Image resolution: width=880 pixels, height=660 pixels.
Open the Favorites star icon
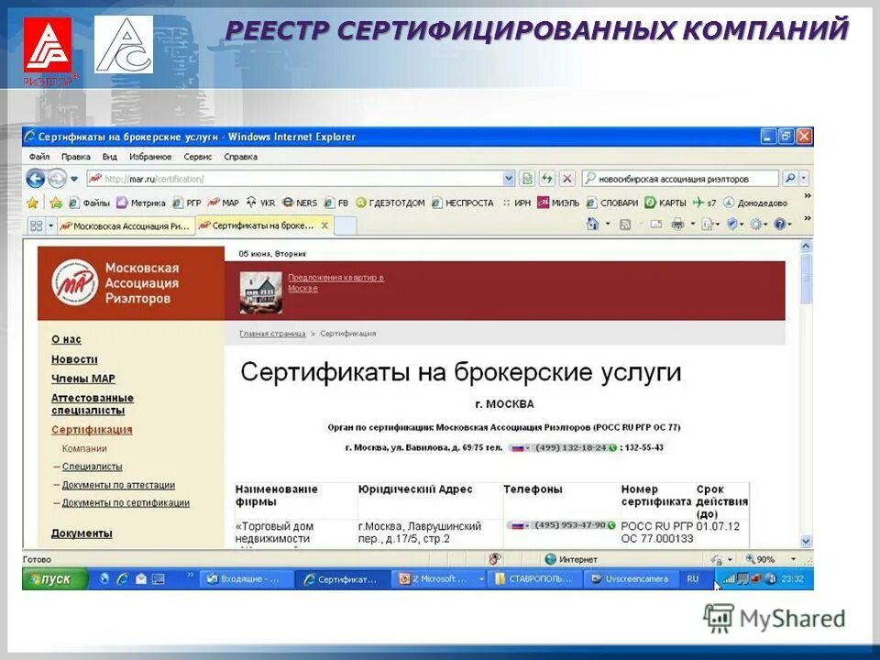[x=32, y=203]
